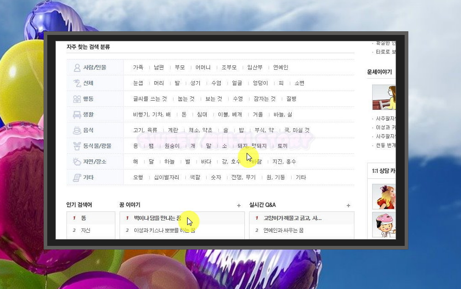
Task: Select the 색깔 link
Action: [195, 177]
